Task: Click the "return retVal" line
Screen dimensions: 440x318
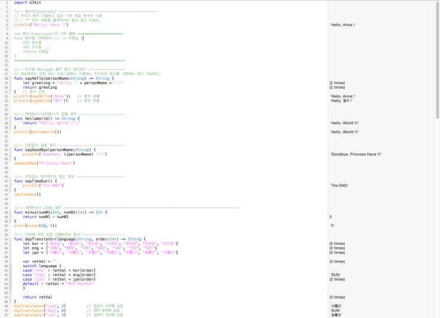Action: (x=37, y=297)
